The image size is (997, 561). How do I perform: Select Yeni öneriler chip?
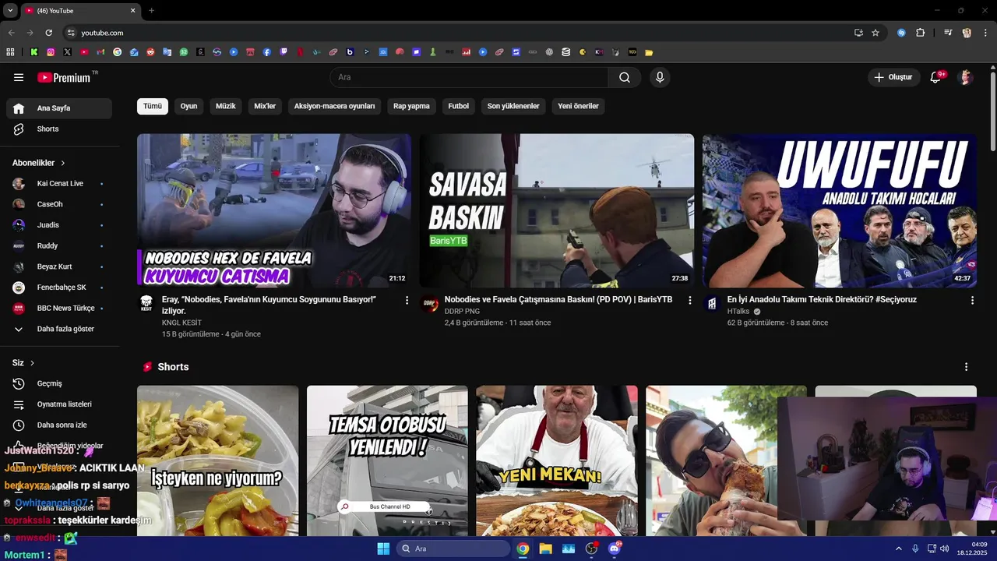click(x=578, y=106)
